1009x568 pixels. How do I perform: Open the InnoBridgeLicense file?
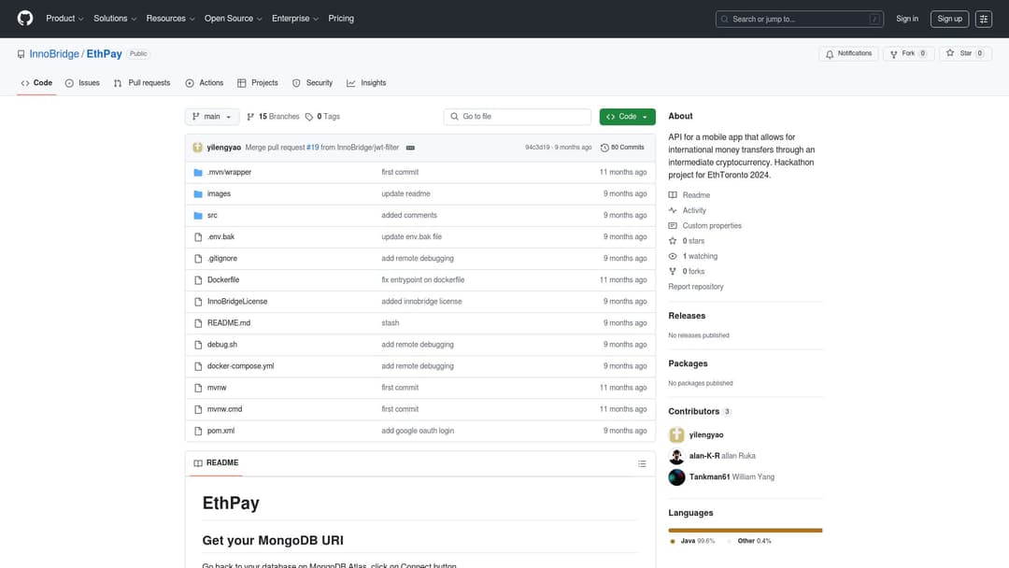(236, 302)
